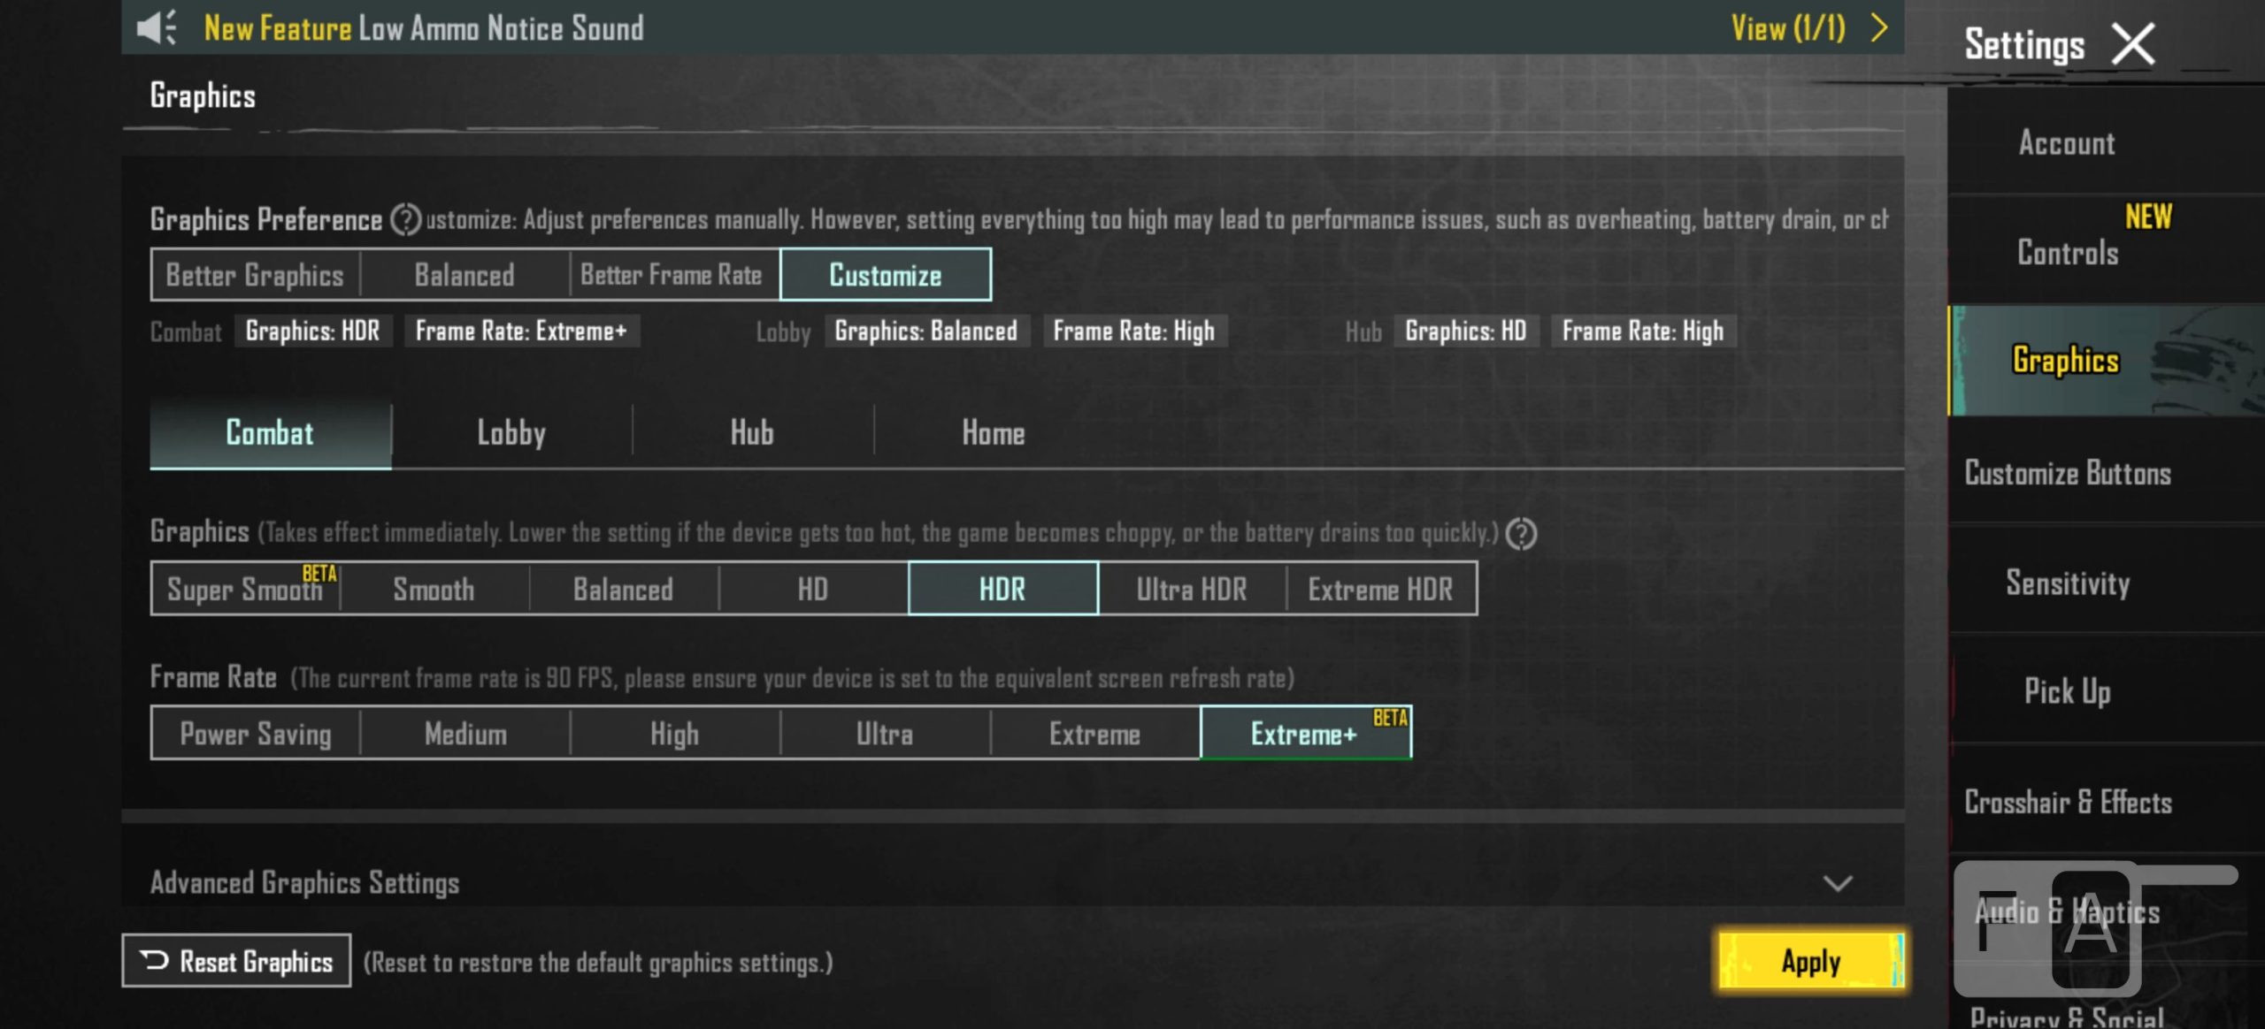
Task: Click Graphics Preference help question icon
Action: (x=405, y=219)
